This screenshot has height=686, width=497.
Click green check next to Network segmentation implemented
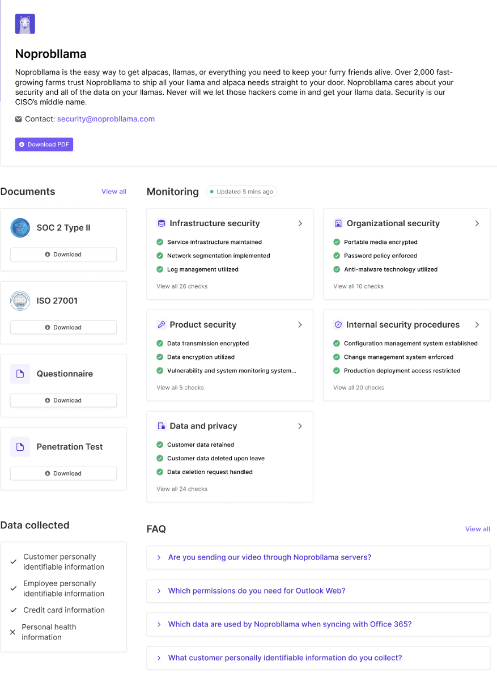(160, 256)
